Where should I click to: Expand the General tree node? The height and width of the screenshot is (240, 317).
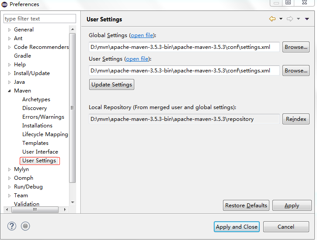click(9, 30)
